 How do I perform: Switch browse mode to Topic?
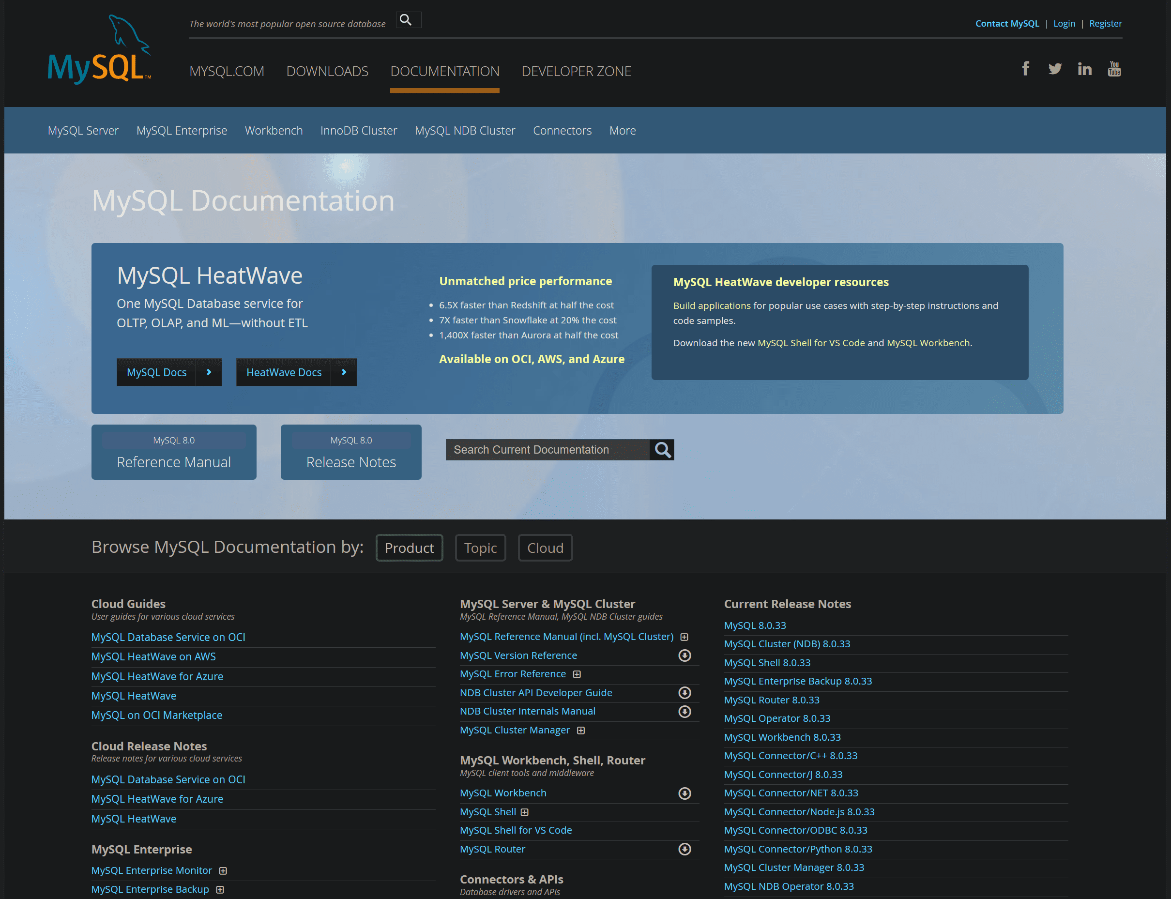[x=480, y=548]
